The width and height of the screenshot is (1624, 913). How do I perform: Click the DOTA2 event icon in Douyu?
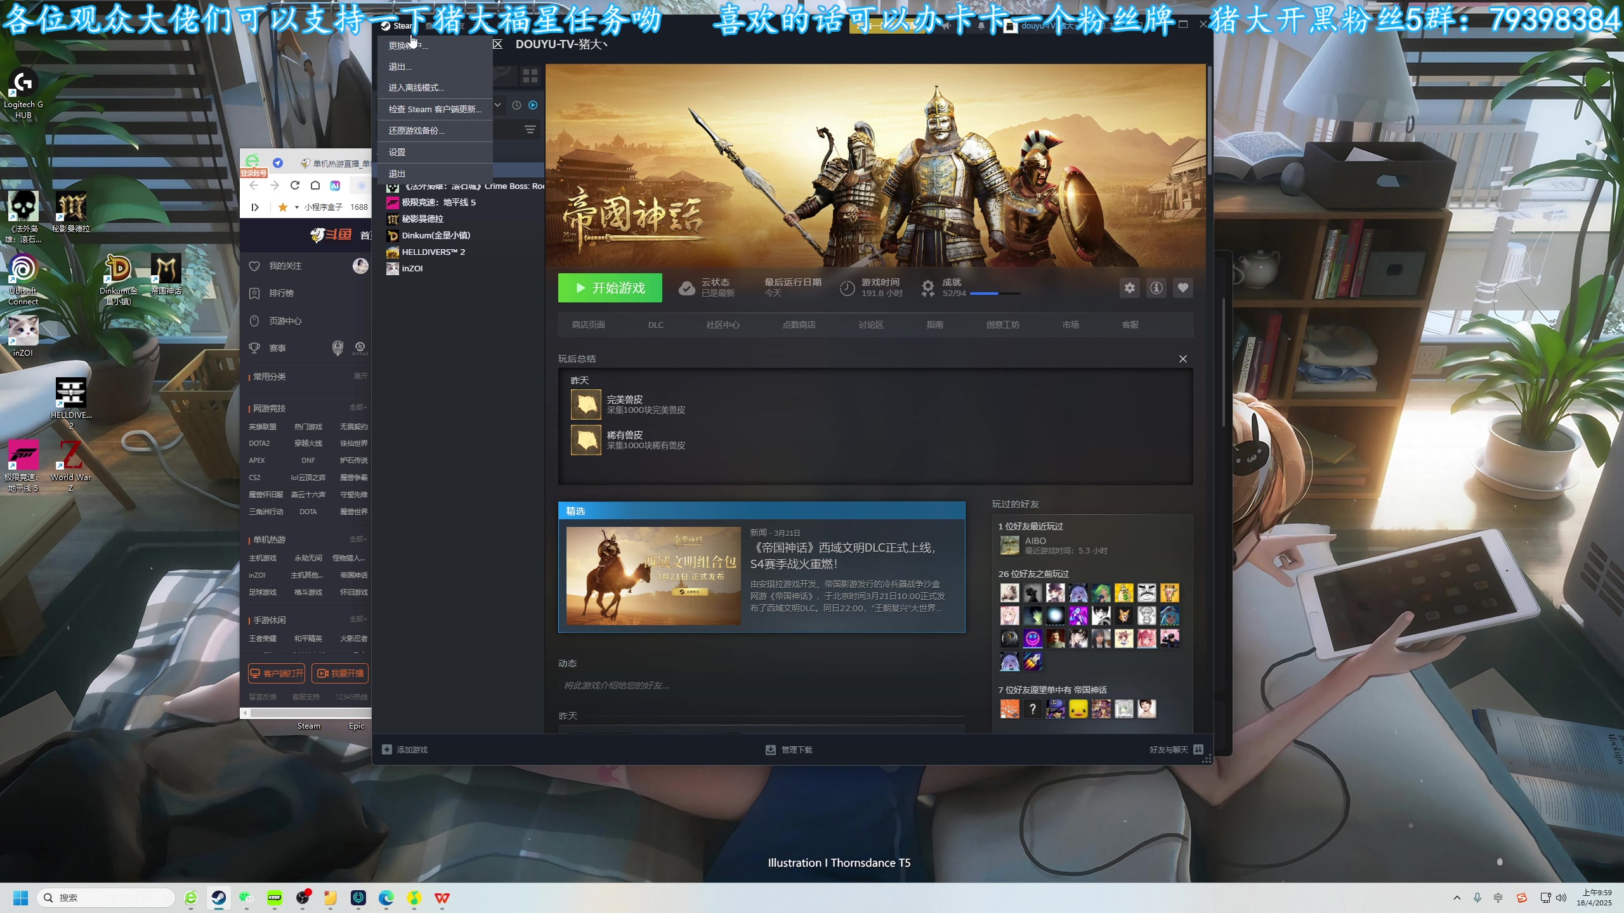(360, 347)
